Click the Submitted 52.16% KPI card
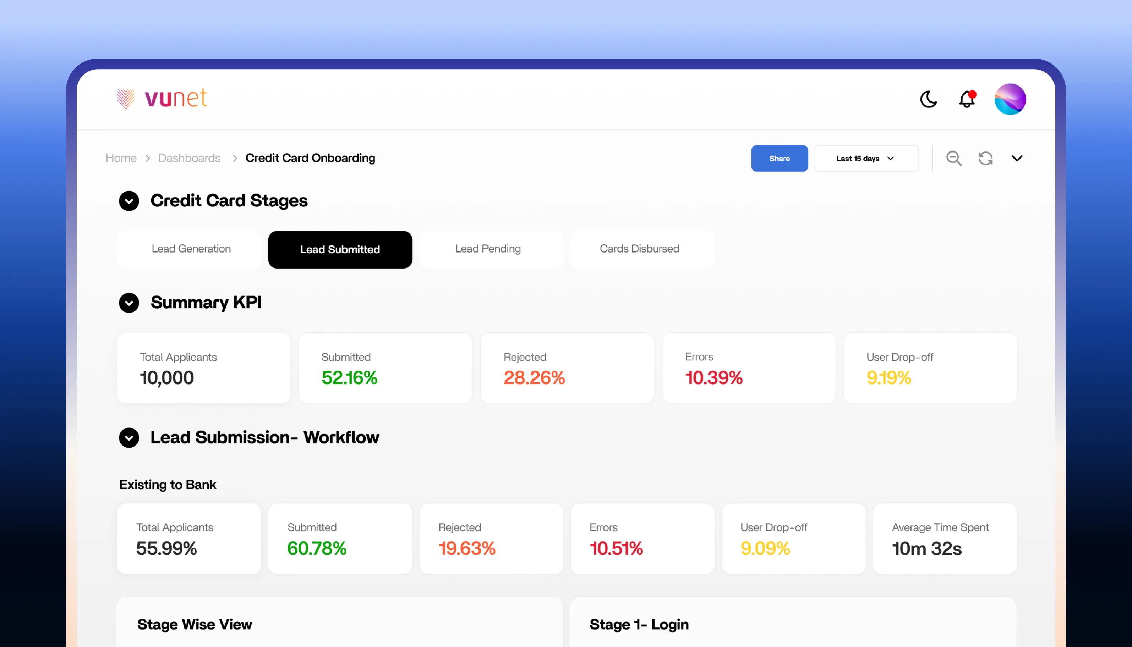The height and width of the screenshot is (647, 1132). 385,368
